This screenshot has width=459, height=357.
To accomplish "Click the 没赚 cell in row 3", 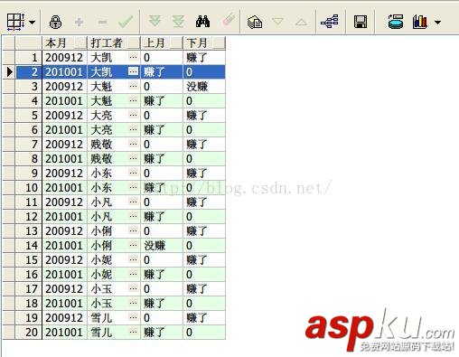I will coord(204,86).
